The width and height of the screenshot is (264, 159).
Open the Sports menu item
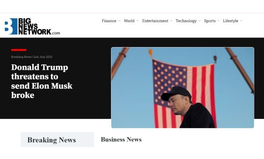pos(210,21)
